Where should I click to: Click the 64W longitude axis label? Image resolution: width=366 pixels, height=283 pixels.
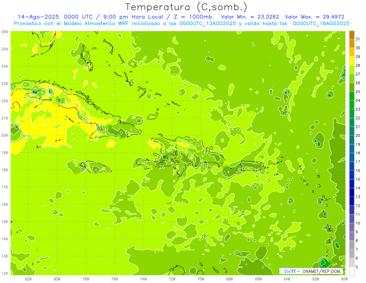click(287, 279)
